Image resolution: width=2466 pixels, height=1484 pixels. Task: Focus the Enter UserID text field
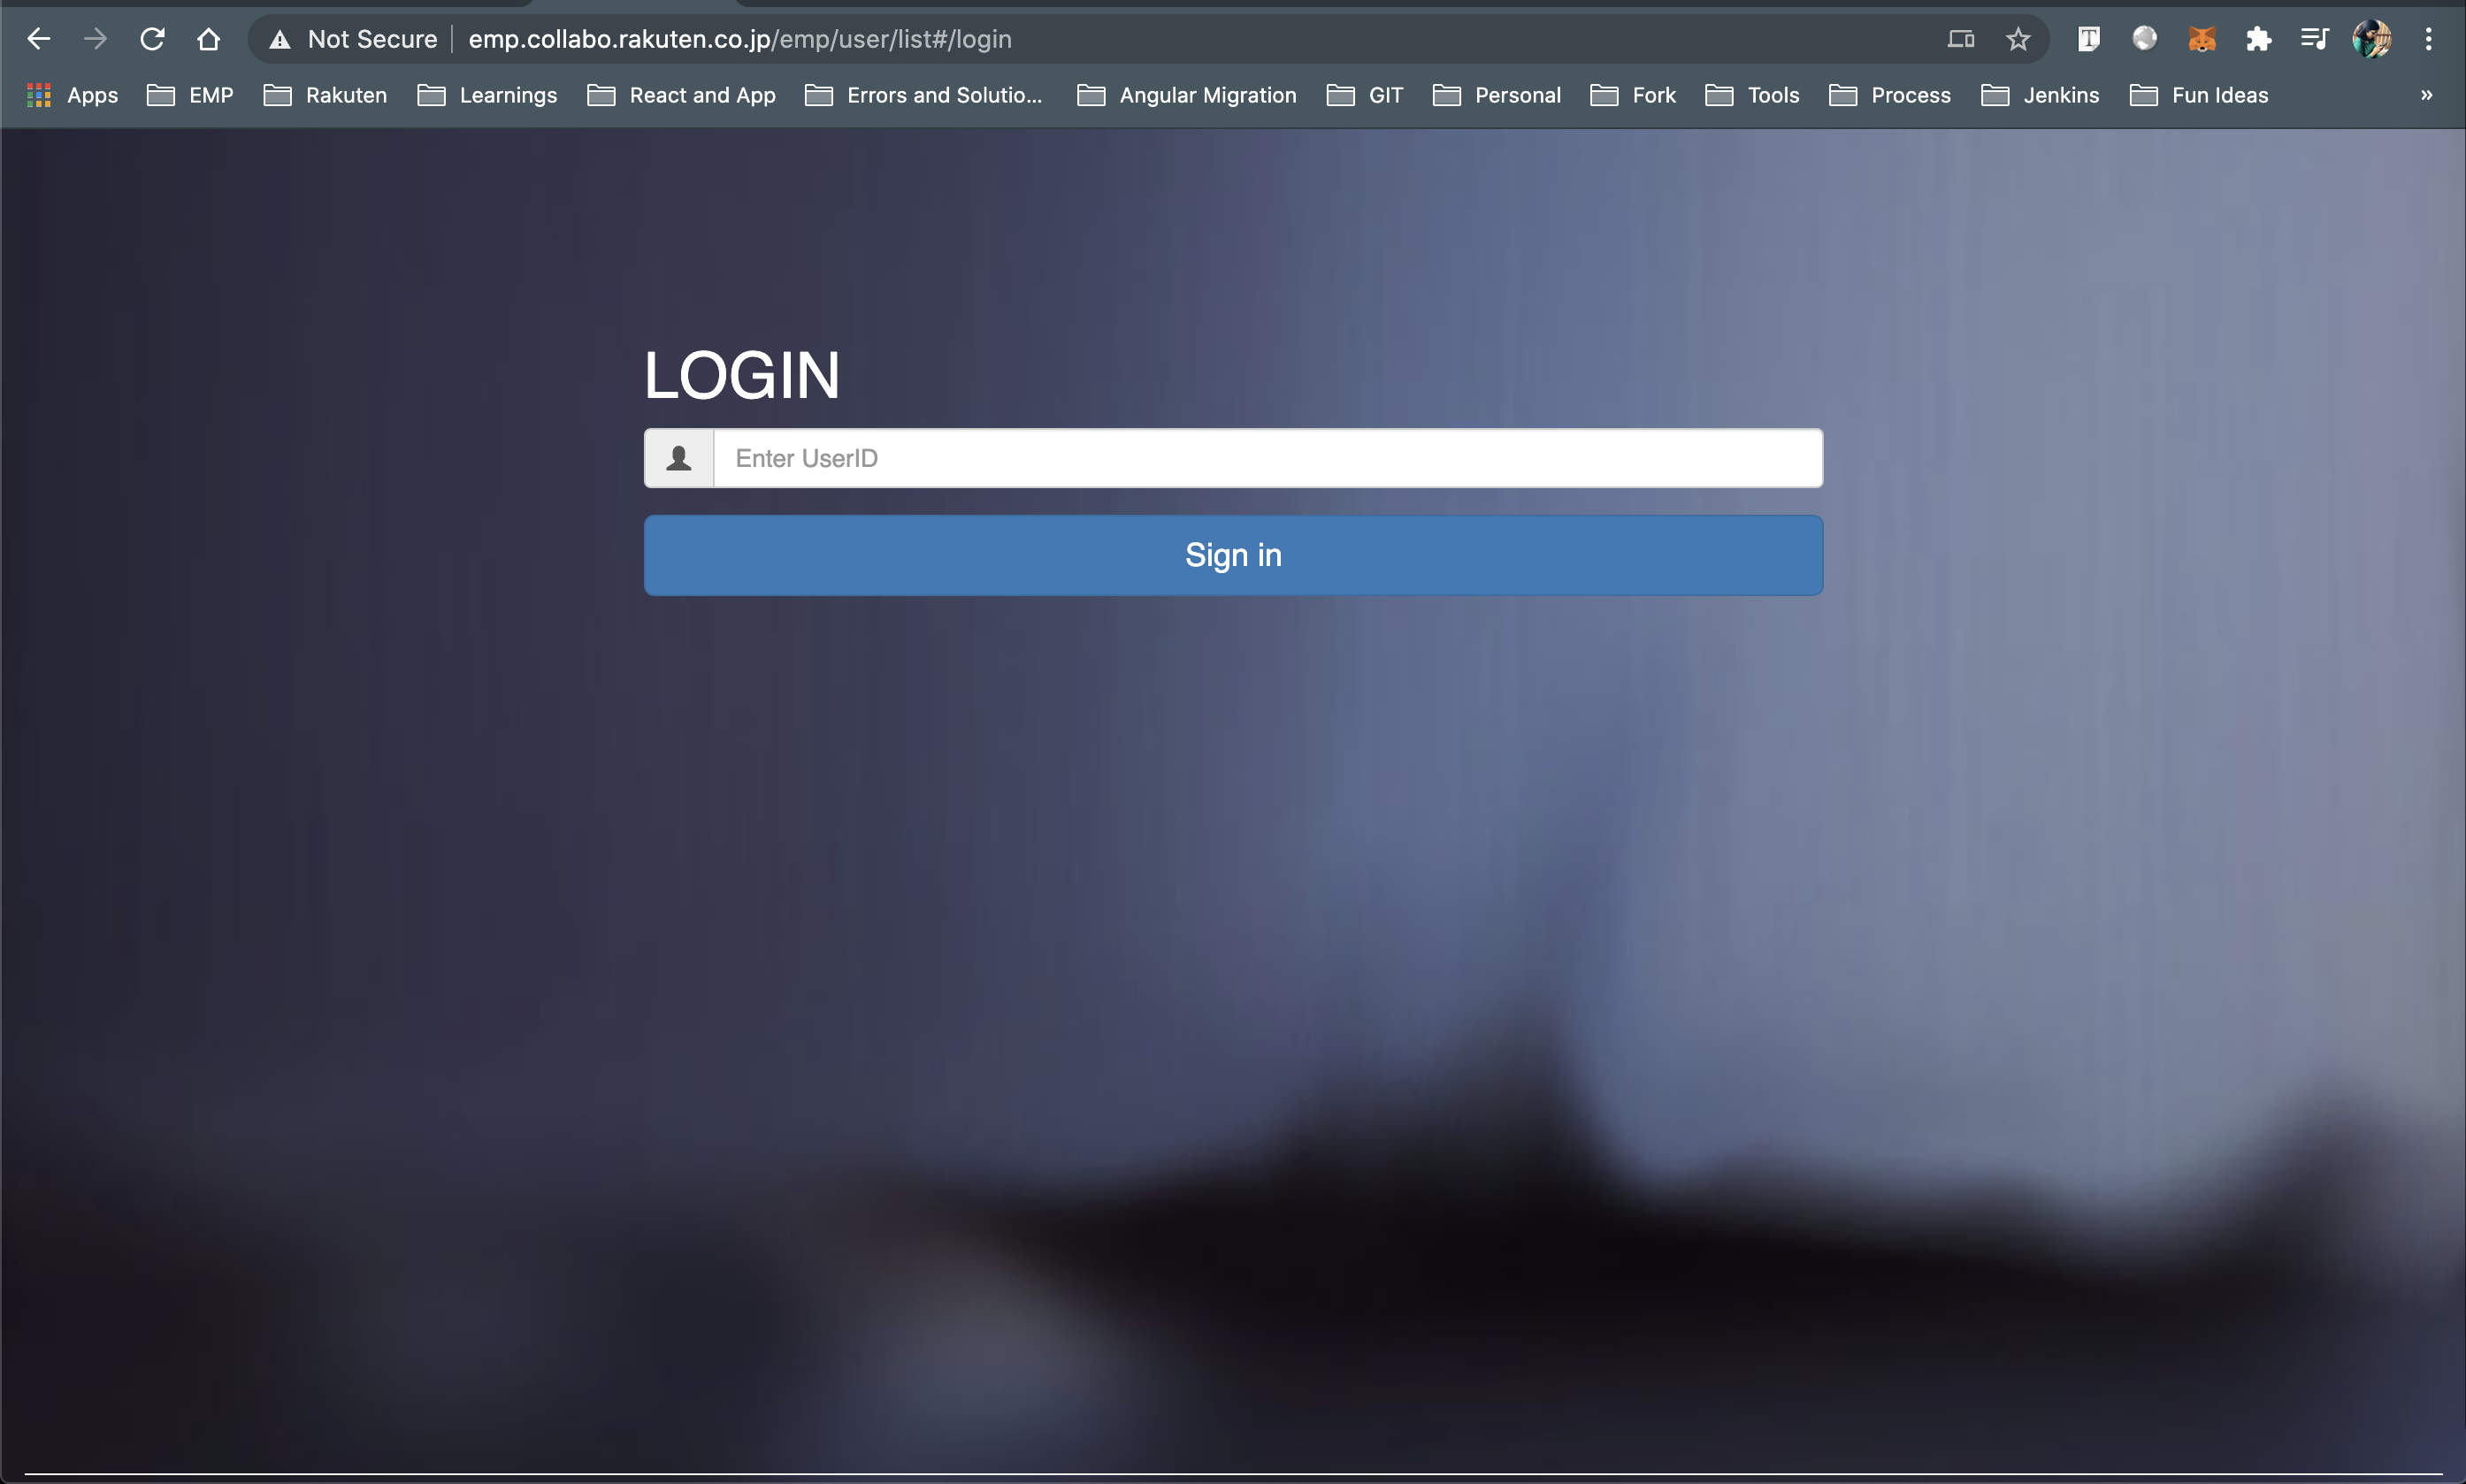click(x=1267, y=458)
